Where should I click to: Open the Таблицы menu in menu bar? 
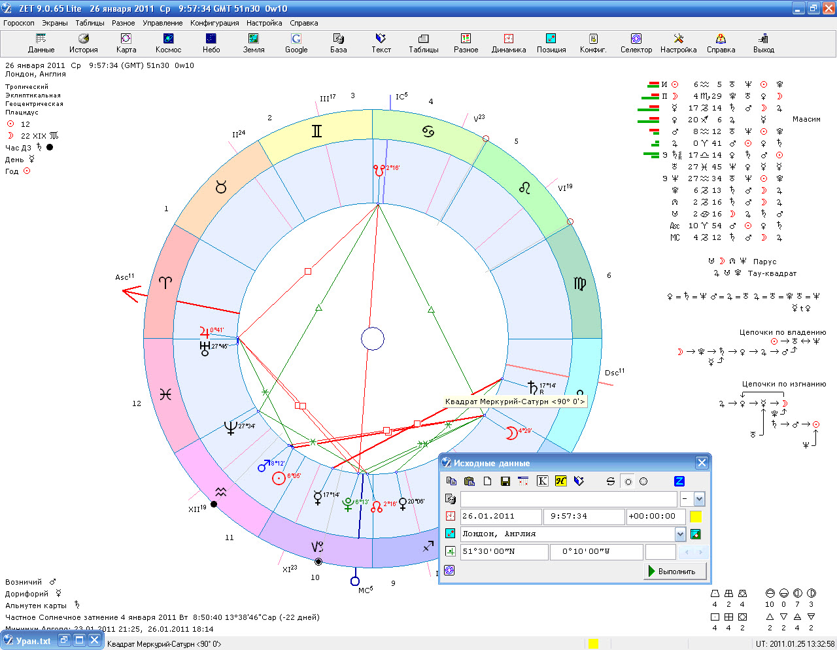pos(90,23)
